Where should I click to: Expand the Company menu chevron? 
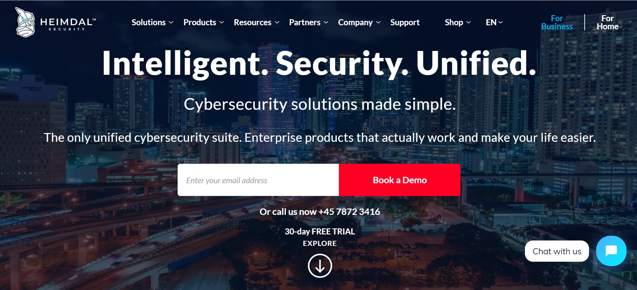(378, 23)
